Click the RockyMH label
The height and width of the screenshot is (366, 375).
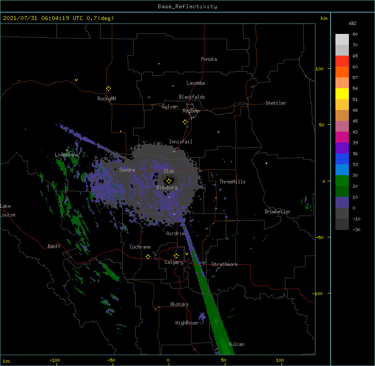tap(107, 99)
